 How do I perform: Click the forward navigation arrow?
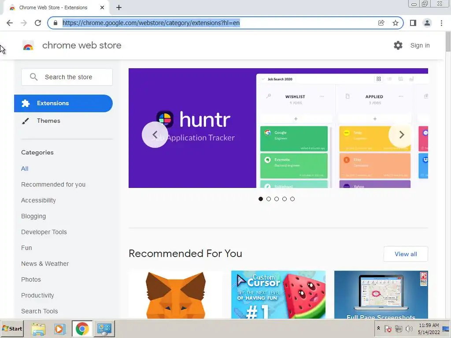tap(24, 23)
